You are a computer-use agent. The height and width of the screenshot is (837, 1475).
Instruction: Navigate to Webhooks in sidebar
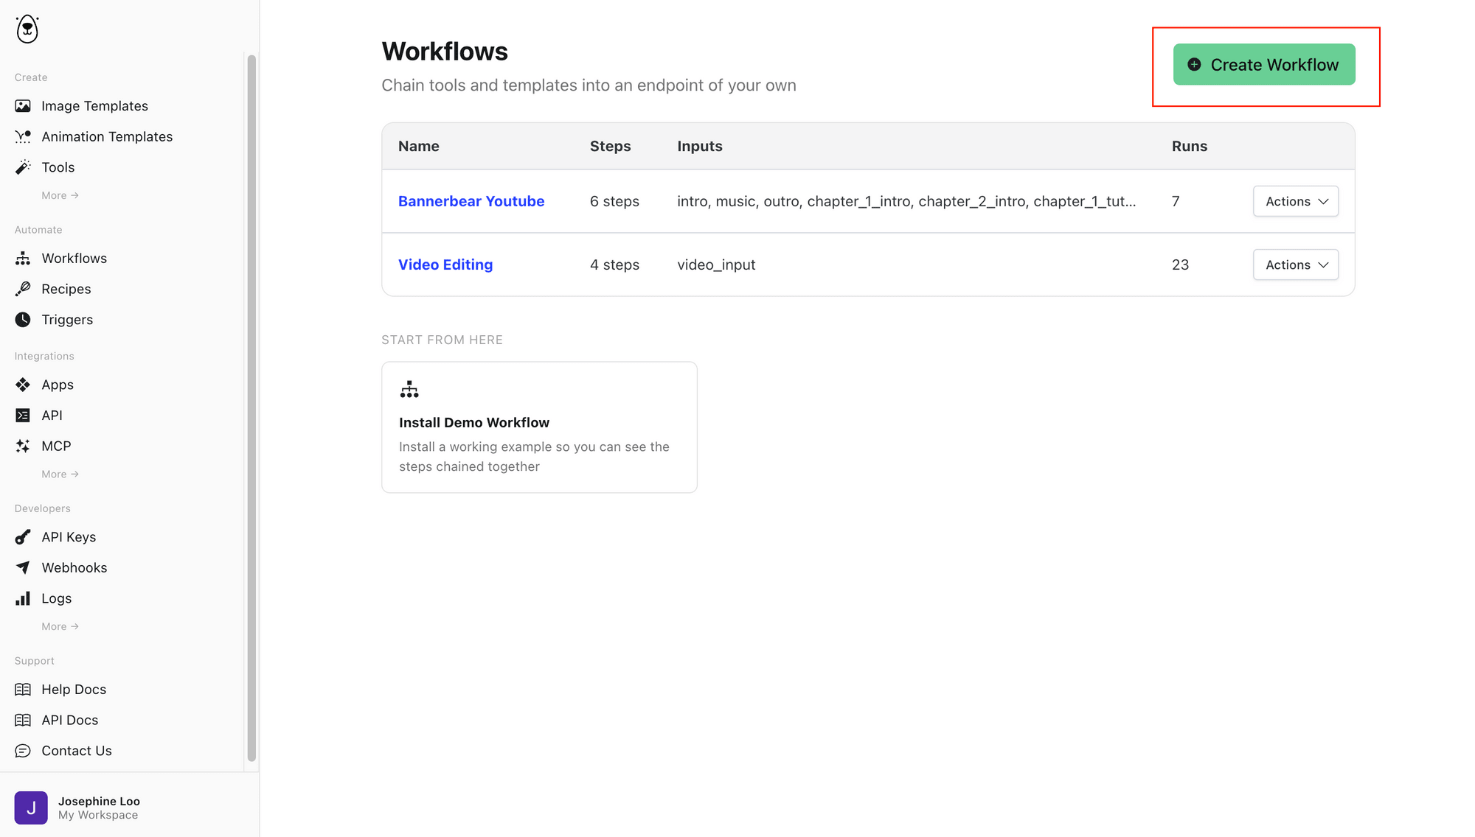coord(74,567)
